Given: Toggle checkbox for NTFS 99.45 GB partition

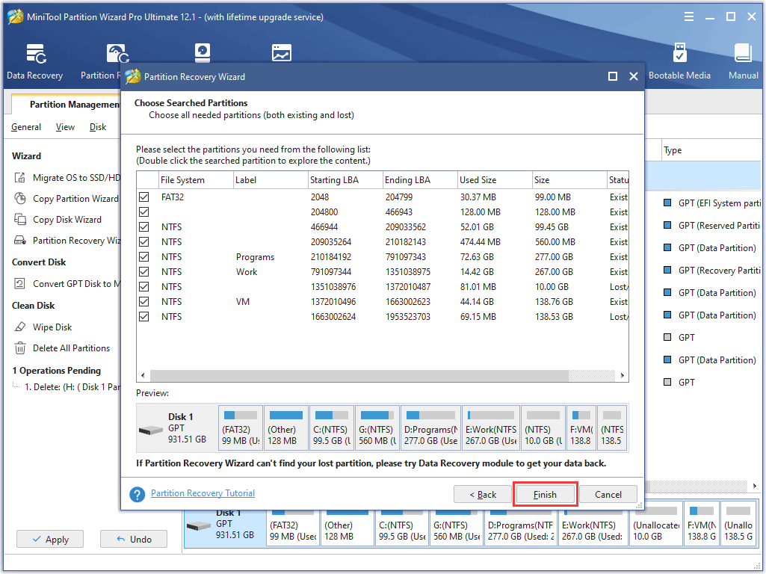Looking at the screenshot, I should [x=143, y=226].
